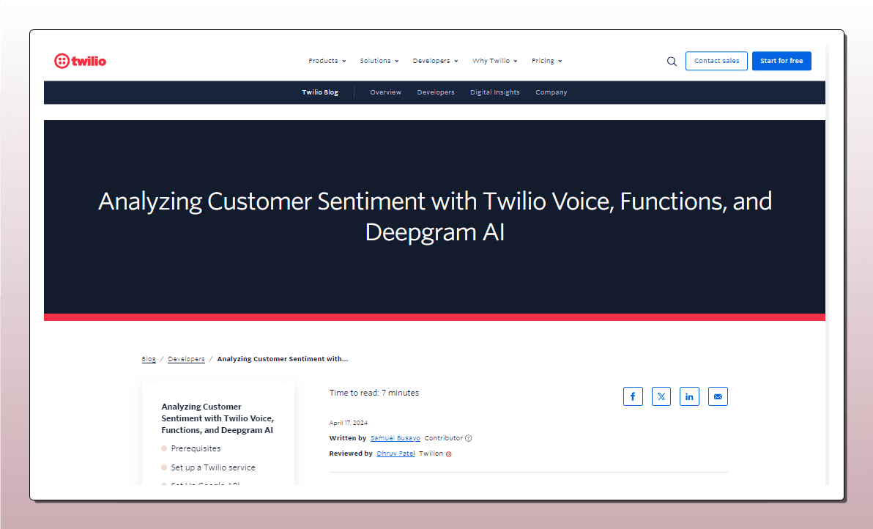Share article on X
Image resolution: width=873 pixels, height=529 pixels.
tap(661, 396)
